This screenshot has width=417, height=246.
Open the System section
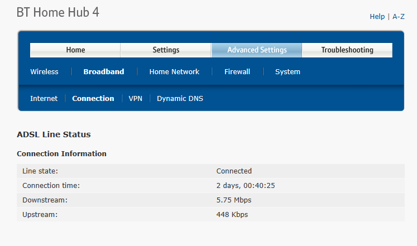(287, 72)
